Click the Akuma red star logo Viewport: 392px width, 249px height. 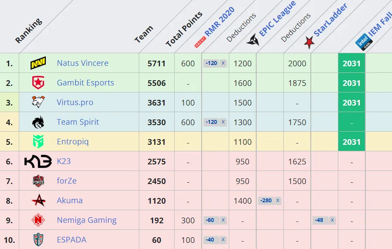coord(38,200)
